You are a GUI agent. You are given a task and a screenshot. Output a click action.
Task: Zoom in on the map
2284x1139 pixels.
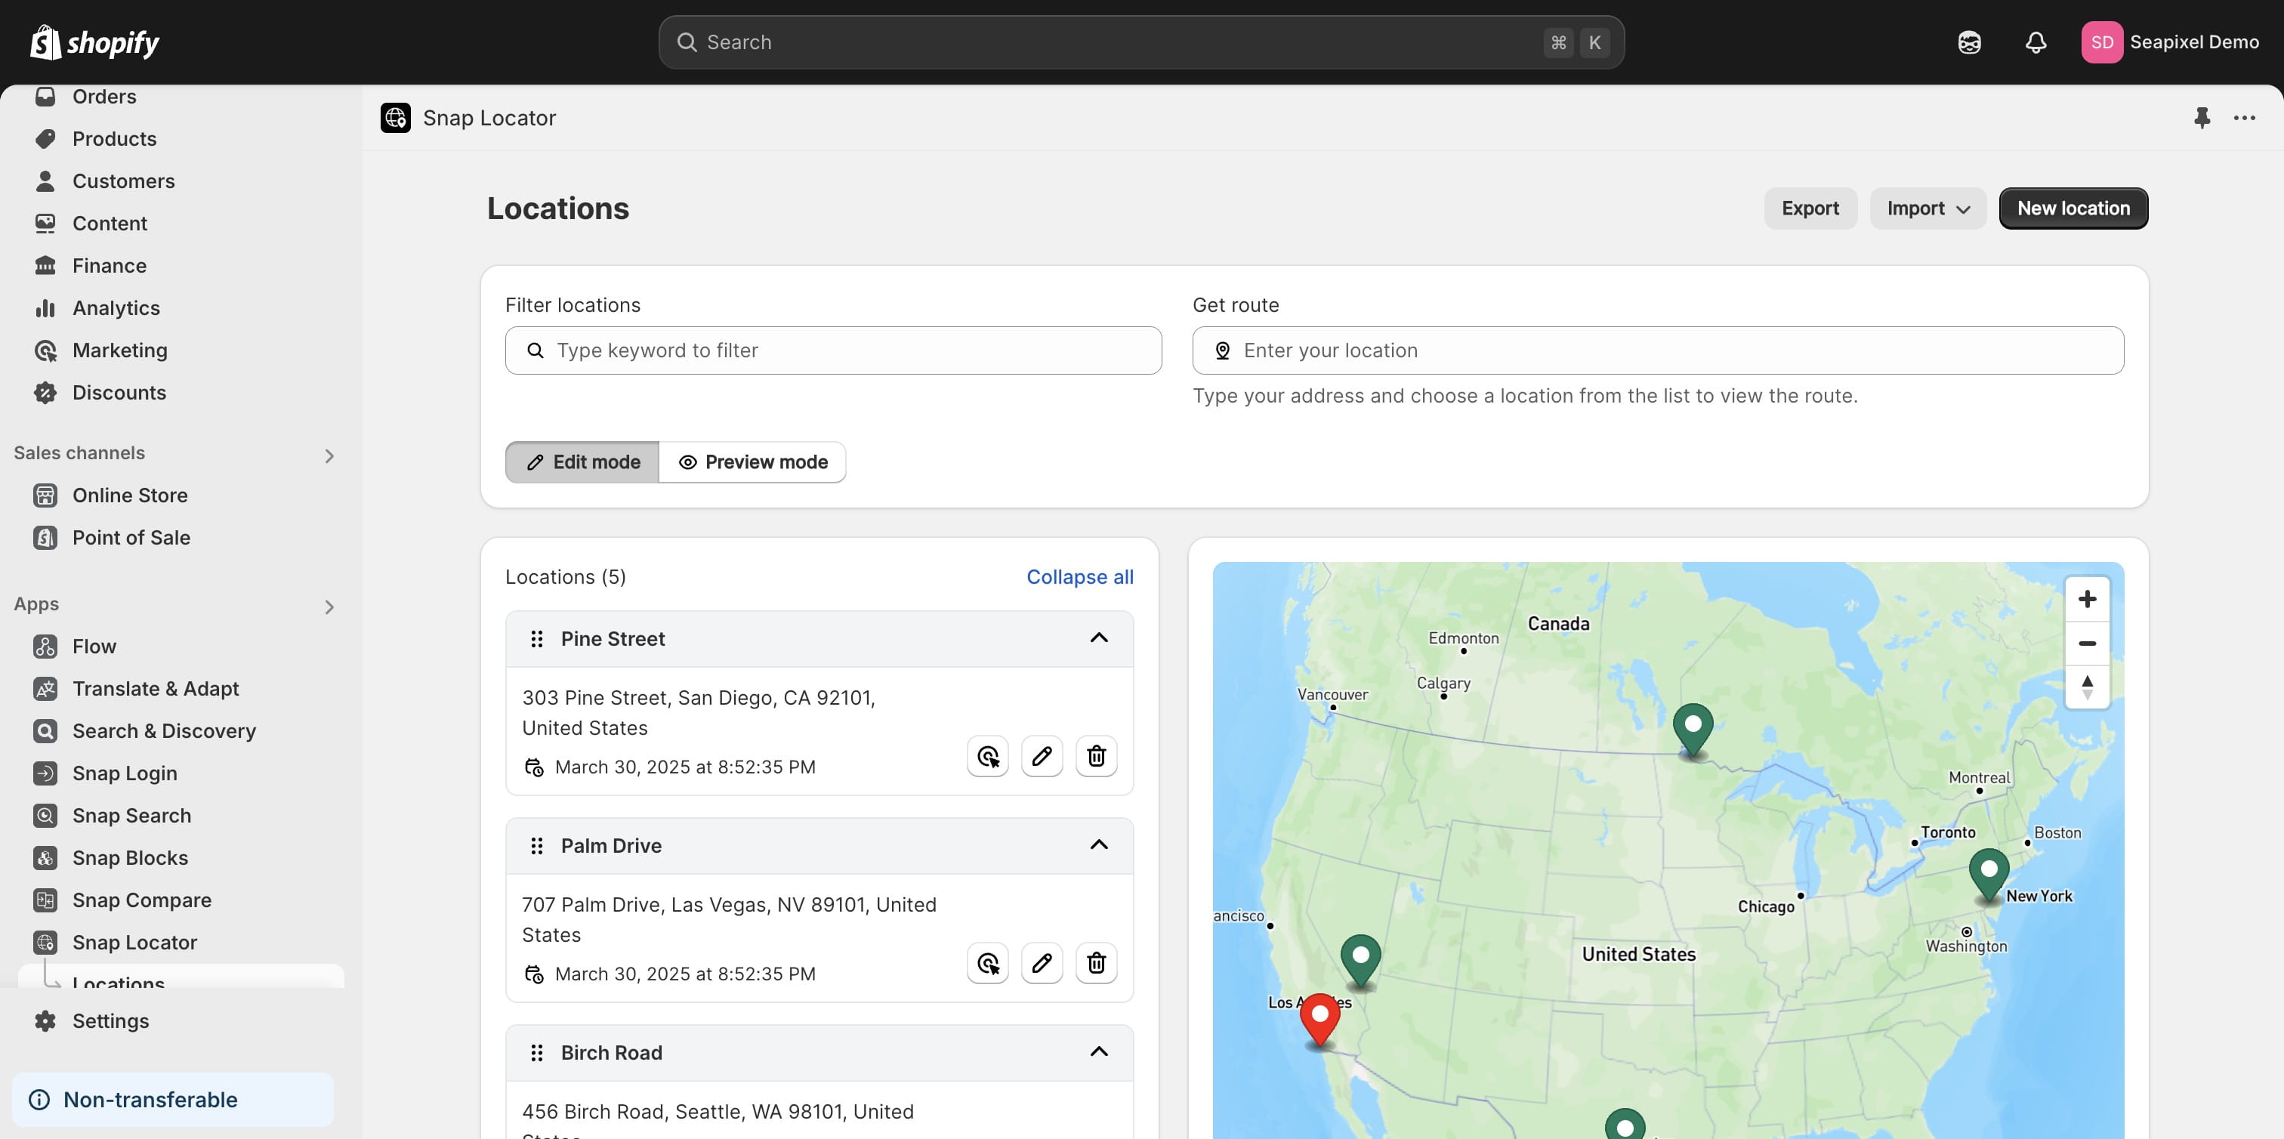(x=2087, y=599)
